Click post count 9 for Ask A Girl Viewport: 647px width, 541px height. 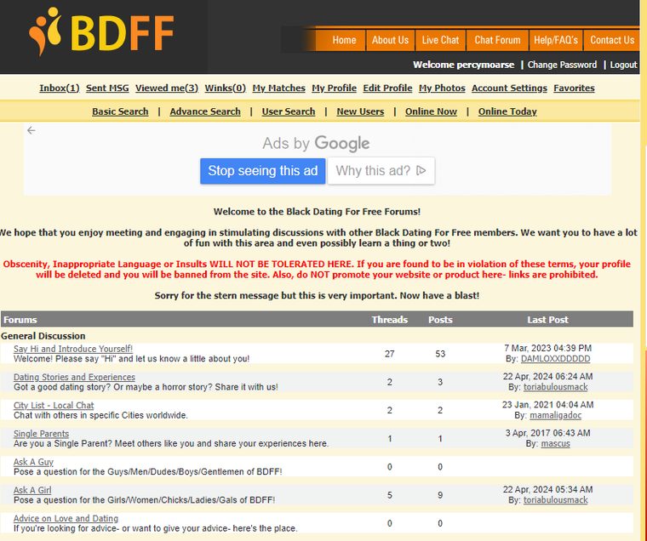[440, 495]
